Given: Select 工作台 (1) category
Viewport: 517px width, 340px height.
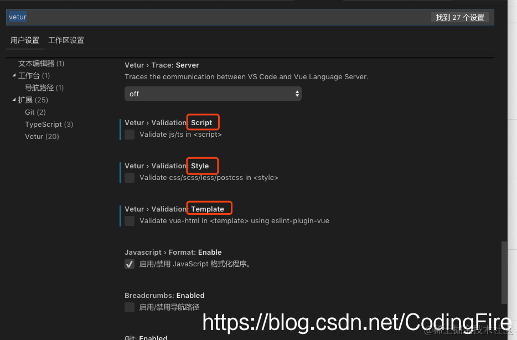Looking at the screenshot, I should [x=34, y=75].
